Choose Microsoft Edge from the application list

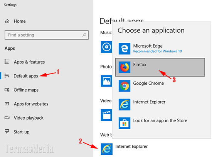point(160,48)
